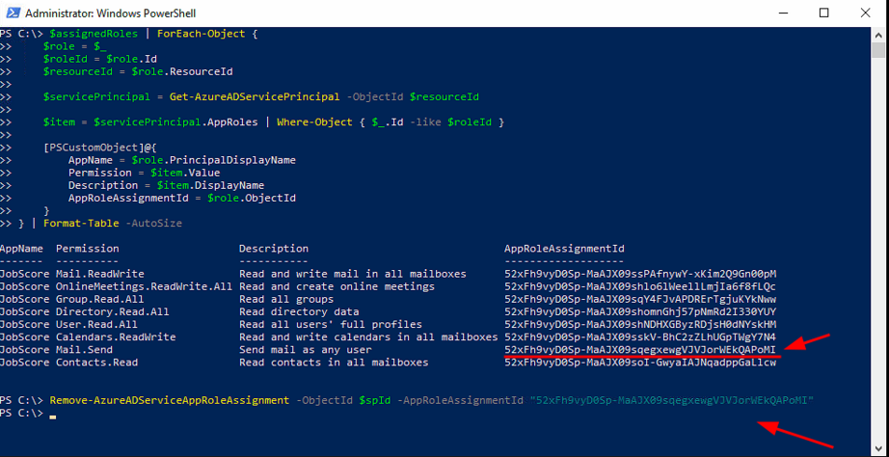The image size is (889, 457).
Task: Click the Mail.ReadWrite permission
Action: (99, 274)
